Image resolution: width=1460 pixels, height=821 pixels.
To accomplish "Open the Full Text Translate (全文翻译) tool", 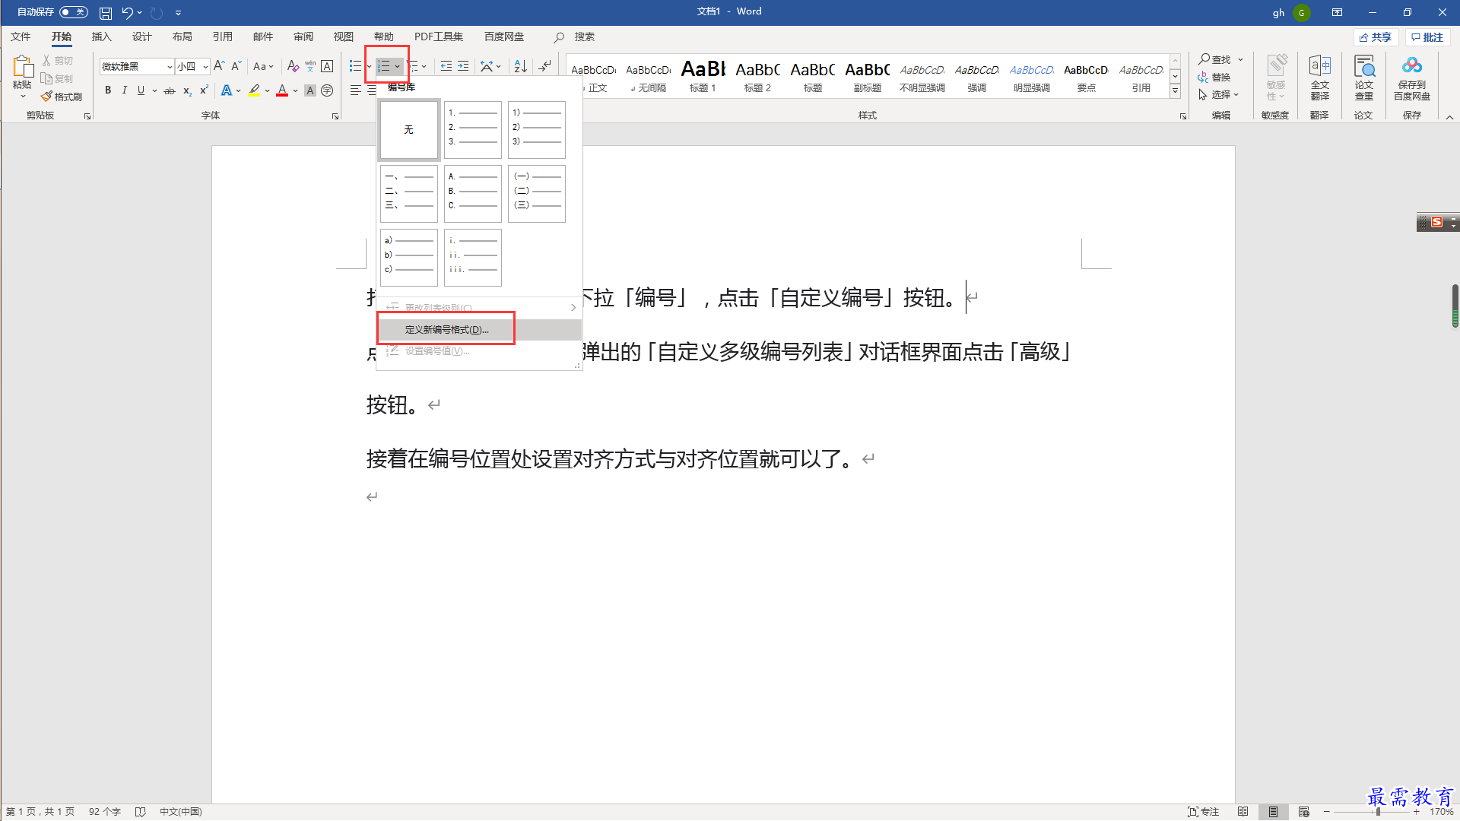I will pos(1319,77).
